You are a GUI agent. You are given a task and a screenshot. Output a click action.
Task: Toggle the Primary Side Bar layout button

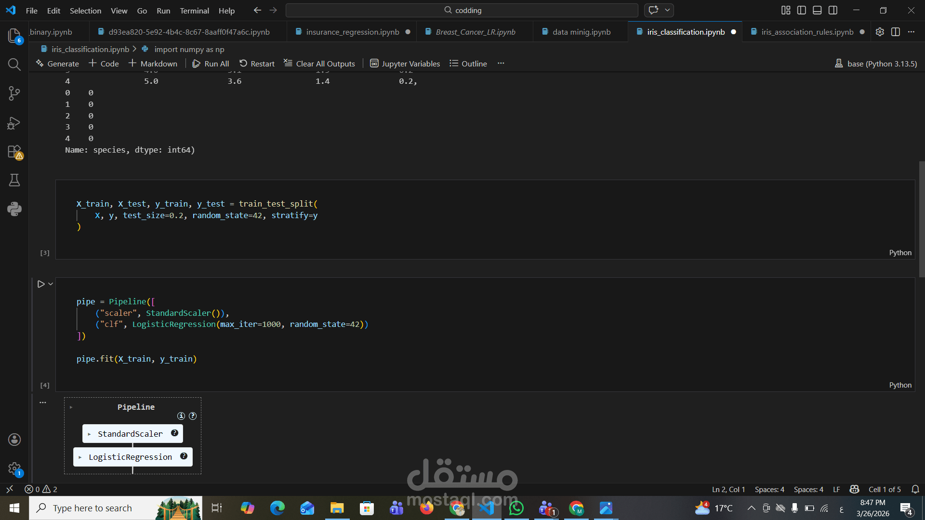point(801,10)
